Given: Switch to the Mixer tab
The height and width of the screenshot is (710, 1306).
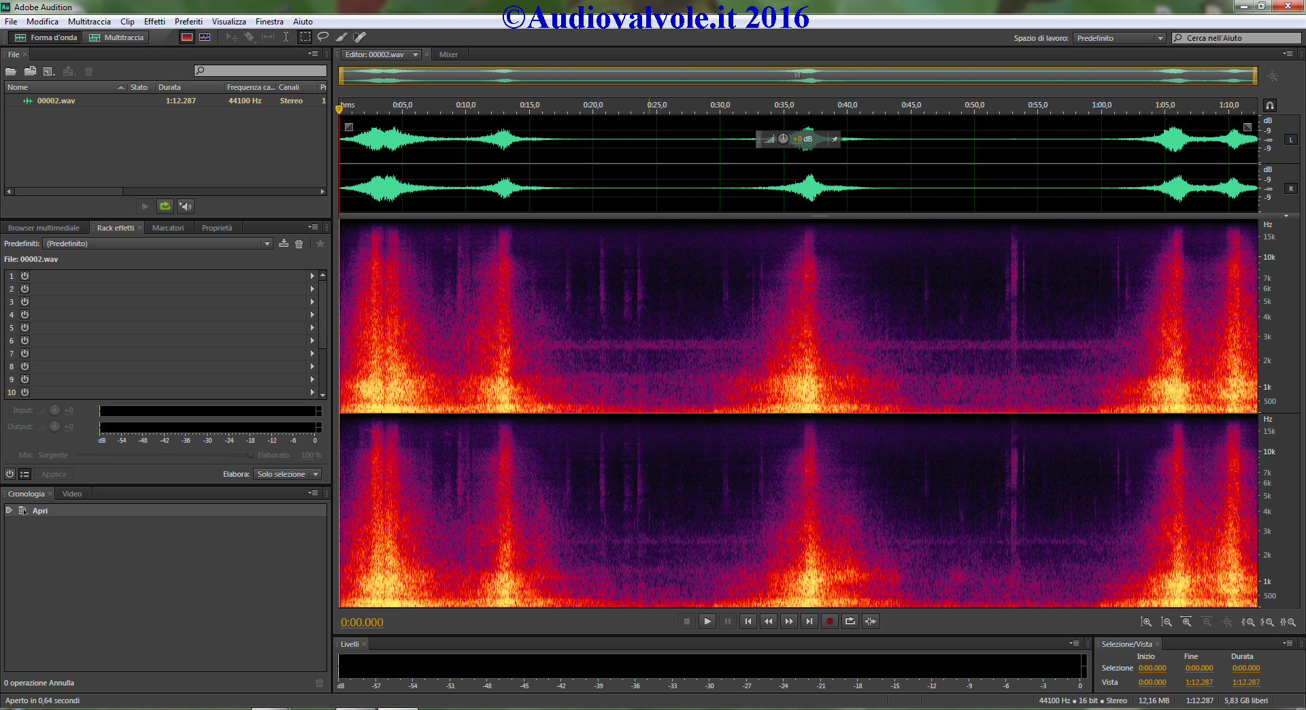Looking at the screenshot, I should point(448,54).
